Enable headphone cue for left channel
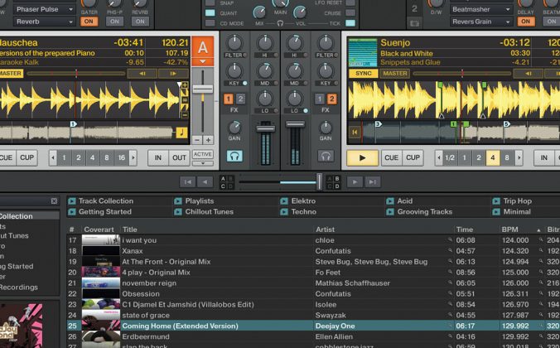 (x=235, y=156)
